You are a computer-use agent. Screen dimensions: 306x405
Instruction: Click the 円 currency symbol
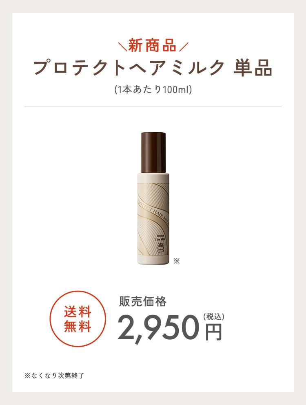click(213, 332)
